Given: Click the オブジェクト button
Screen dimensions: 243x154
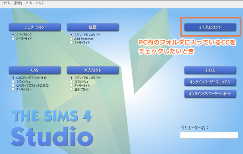Looking at the screenshot, I should tap(93, 70).
